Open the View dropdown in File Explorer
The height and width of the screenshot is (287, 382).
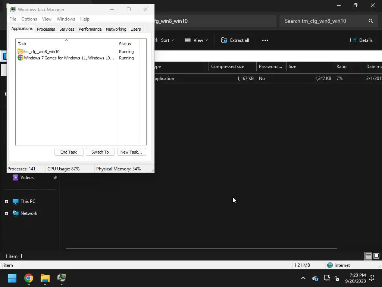click(x=196, y=40)
